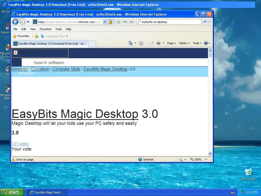Open the Tools menu in menu bar
The image size is (261, 196).
59,29
